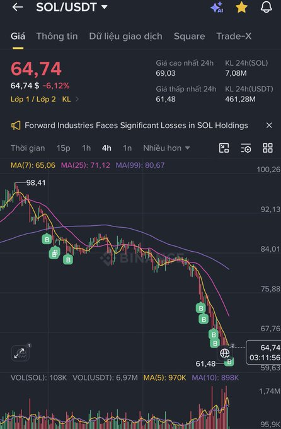Open the Trade-X tab

pyautogui.click(x=234, y=37)
